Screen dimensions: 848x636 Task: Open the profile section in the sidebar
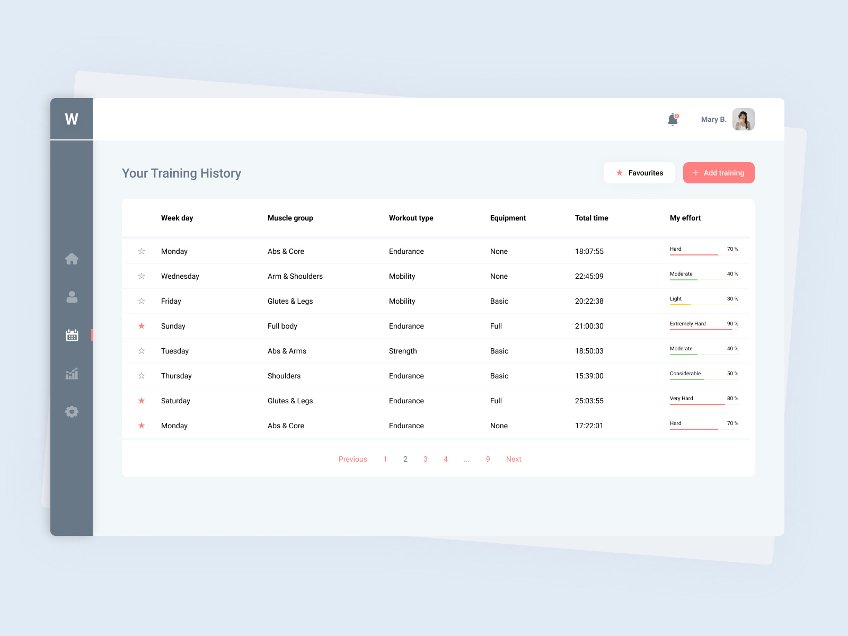tap(72, 297)
